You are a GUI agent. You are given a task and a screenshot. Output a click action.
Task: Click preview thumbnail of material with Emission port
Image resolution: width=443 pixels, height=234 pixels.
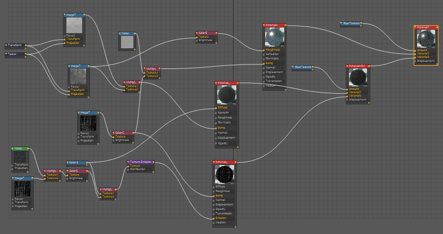[x=225, y=174]
